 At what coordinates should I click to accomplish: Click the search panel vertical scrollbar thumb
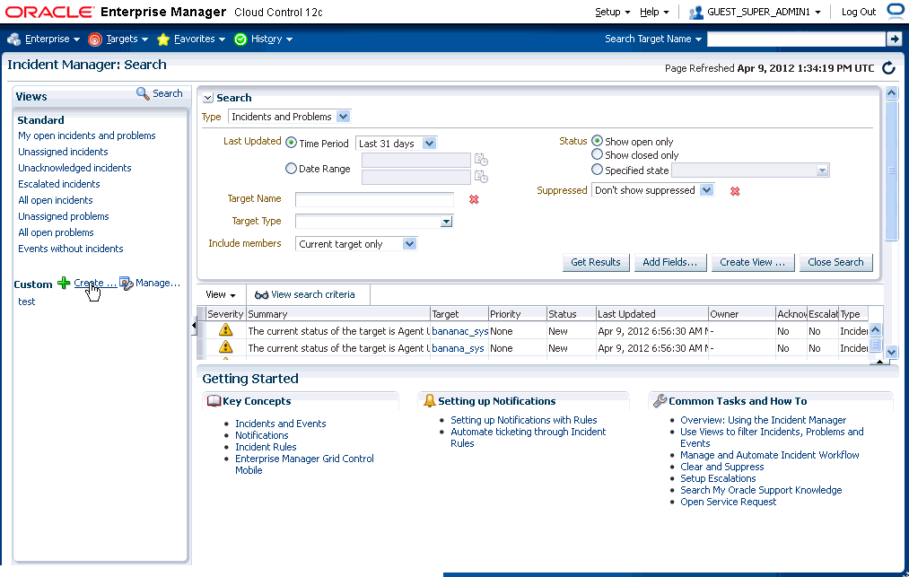click(892, 170)
